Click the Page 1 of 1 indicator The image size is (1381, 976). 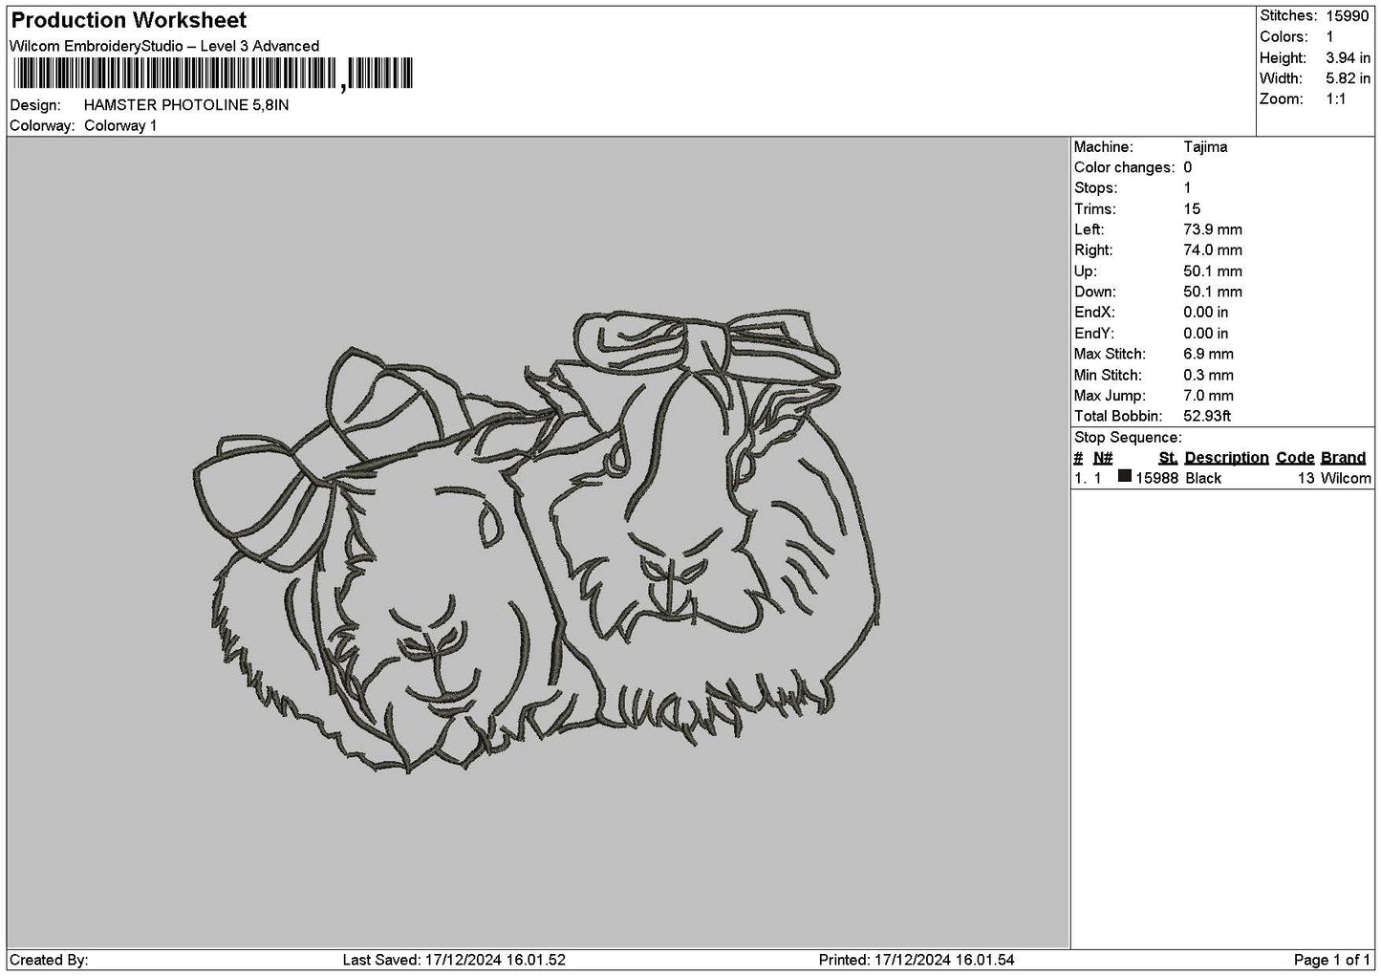(1332, 960)
